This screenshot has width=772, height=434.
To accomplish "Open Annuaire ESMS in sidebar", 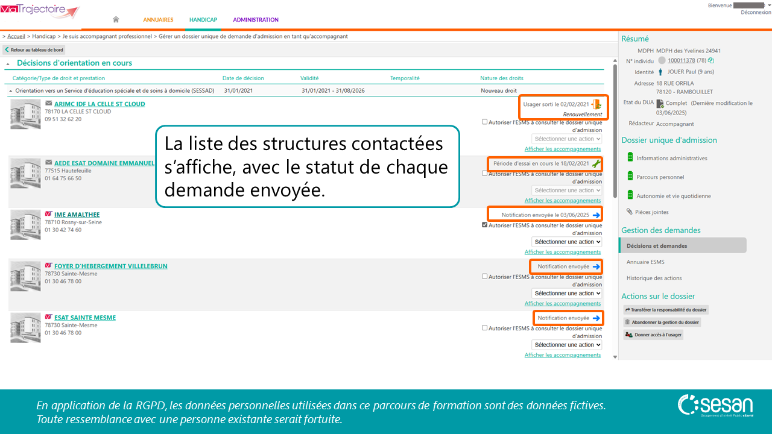I will click(645, 262).
